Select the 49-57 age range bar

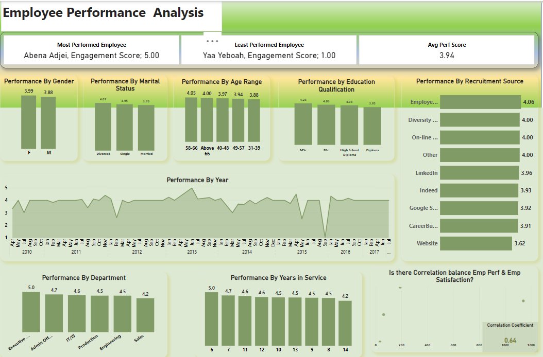click(x=238, y=120)
